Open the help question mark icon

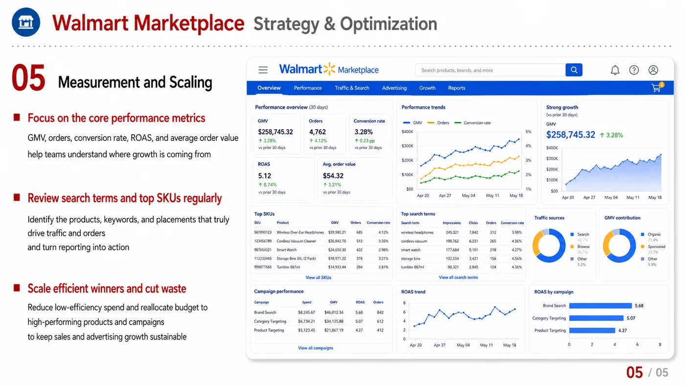click(x=634, y=70)
